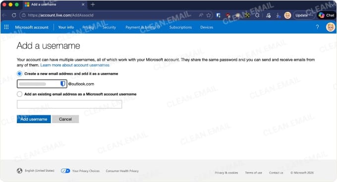Open Learn more about account usernames link
The height and width of the screenshot is (182, 337).
click(75, 65)
